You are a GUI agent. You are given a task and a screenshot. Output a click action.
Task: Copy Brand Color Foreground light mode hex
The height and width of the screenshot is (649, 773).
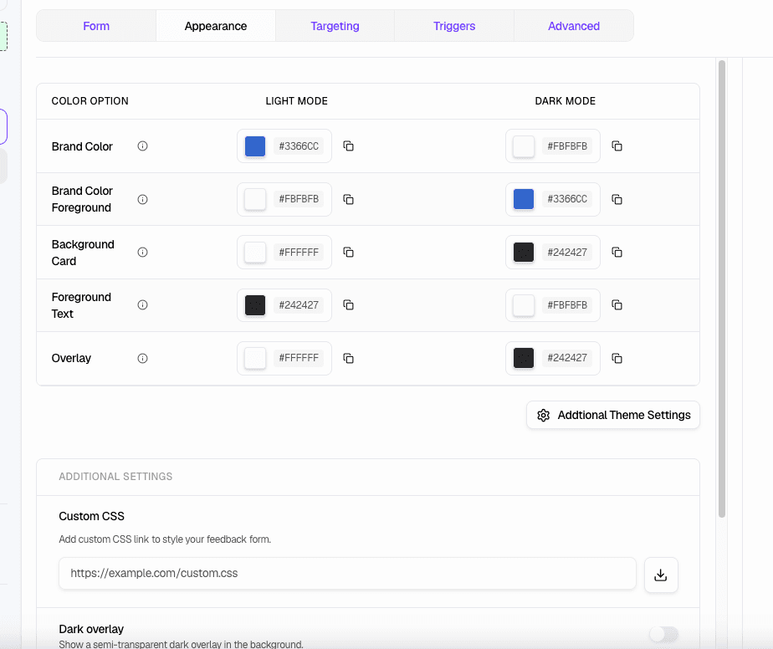click(348, 199)
